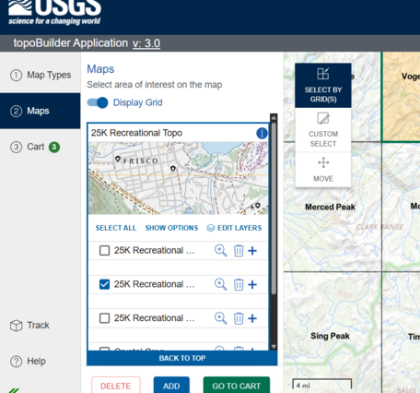Check the third 25K Recreational checkbox

[104, 318]
